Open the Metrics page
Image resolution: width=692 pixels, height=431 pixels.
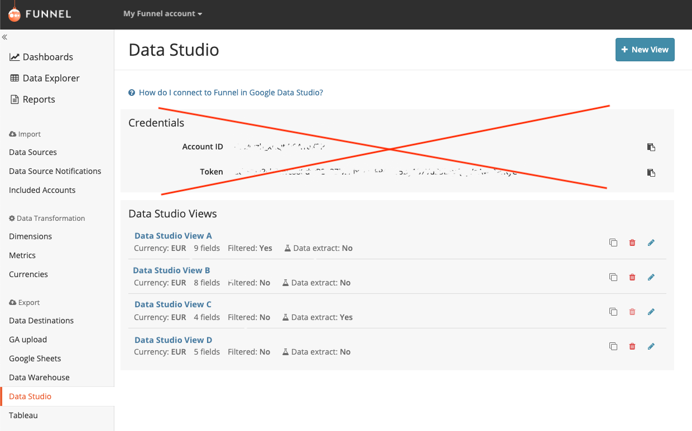click(22, 255)
